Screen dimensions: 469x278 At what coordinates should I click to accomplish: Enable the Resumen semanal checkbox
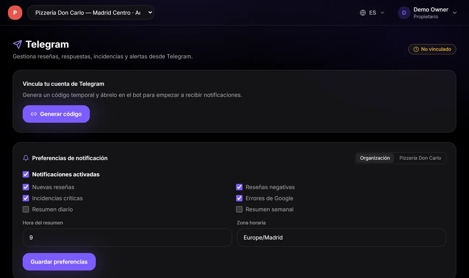tap(239, 209)
